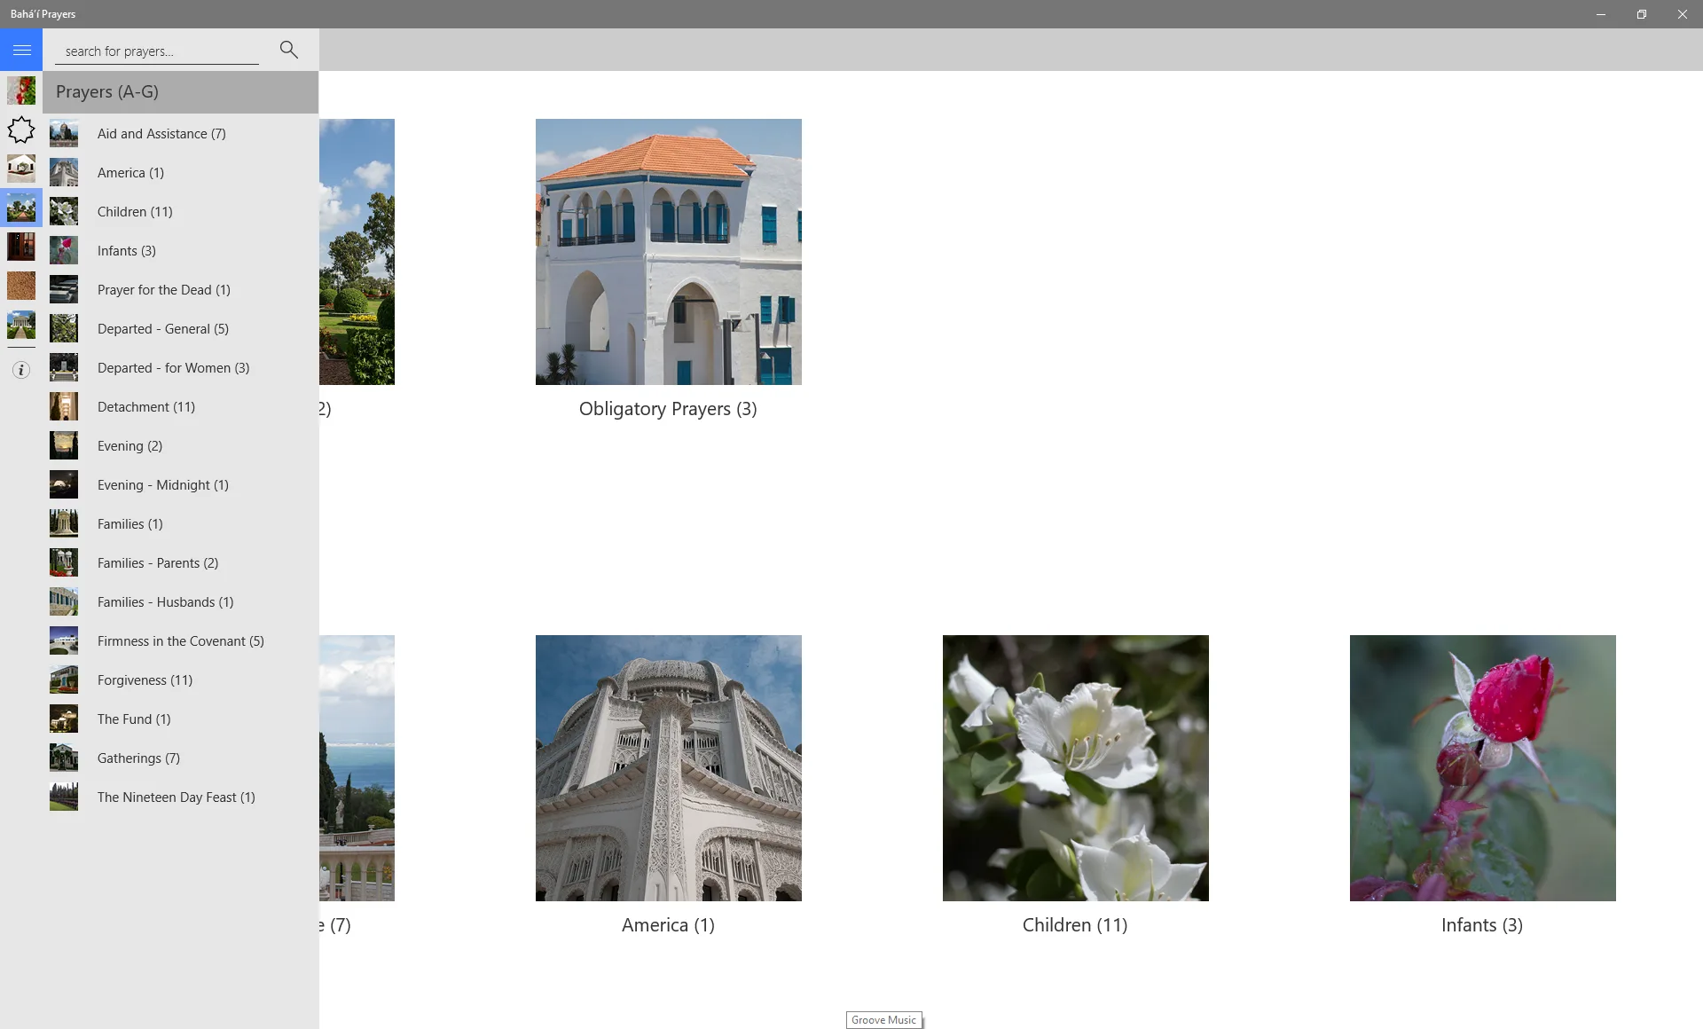This screenshot has width=1703, height=1029.
Task: Select the Prayers (A-G) header
Action: coord(181,92)
